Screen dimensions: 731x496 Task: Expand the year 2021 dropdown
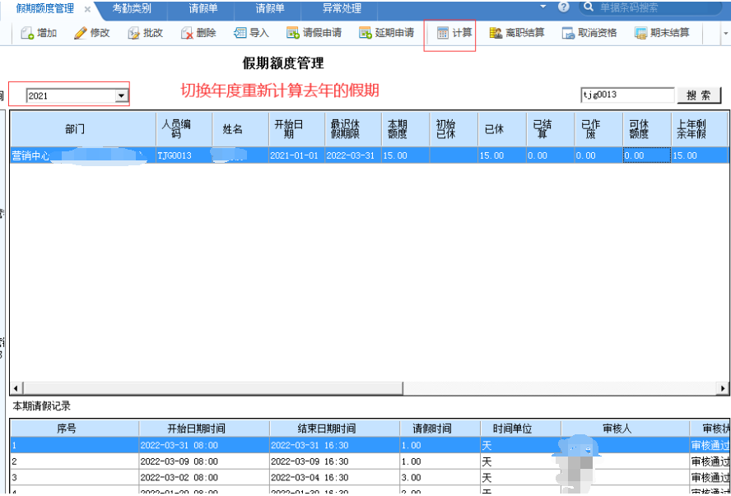tap(121, 95)
